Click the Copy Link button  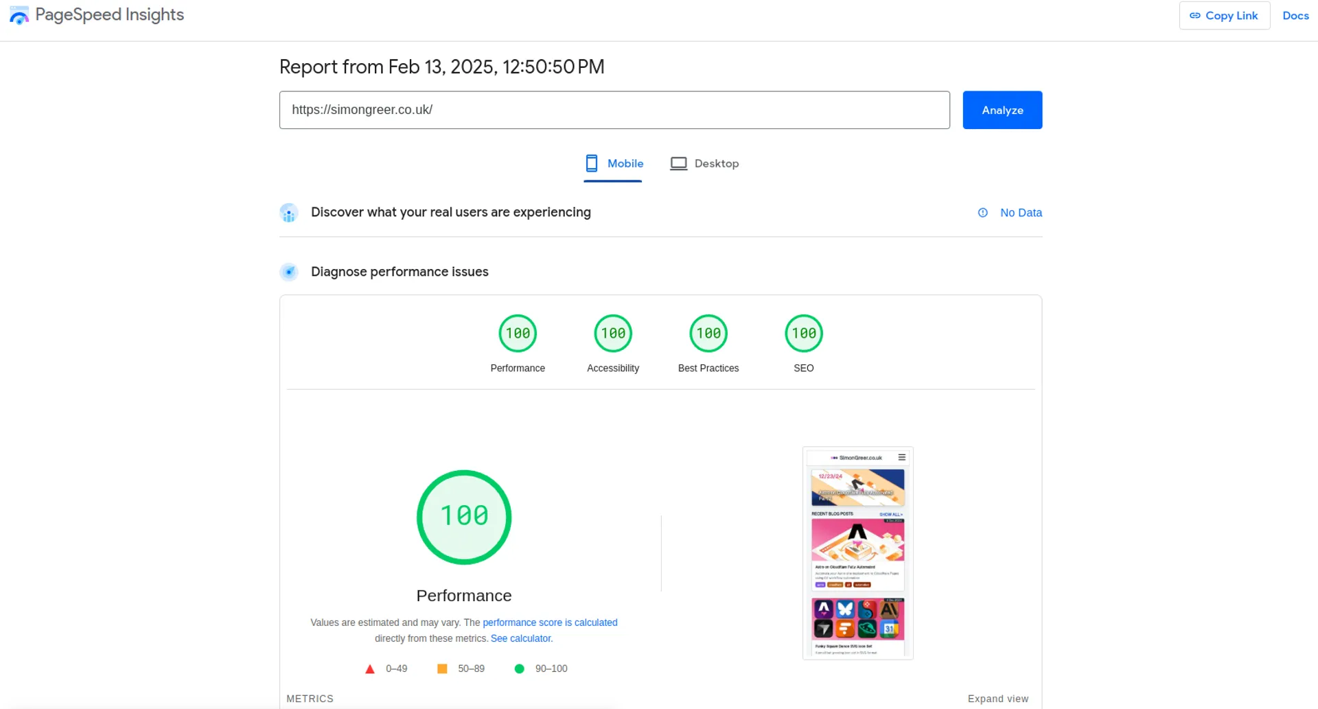coord(1225,15)
